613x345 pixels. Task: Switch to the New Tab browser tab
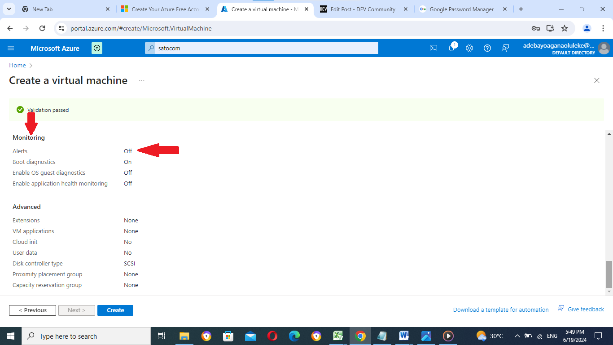tap(66, 9)
